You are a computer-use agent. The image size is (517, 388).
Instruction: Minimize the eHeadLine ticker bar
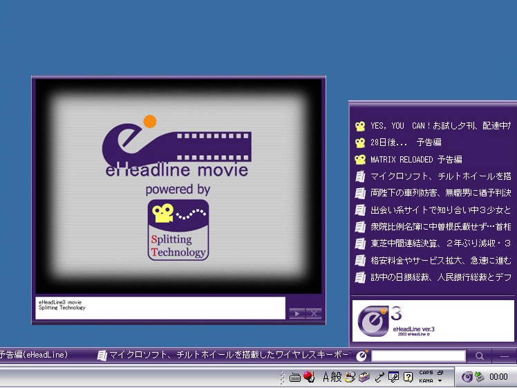[504, 356]
